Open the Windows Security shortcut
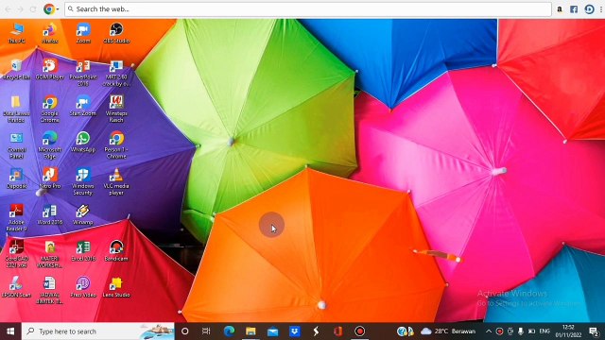This screenshot has height=340, width=605. pos(83,181)
